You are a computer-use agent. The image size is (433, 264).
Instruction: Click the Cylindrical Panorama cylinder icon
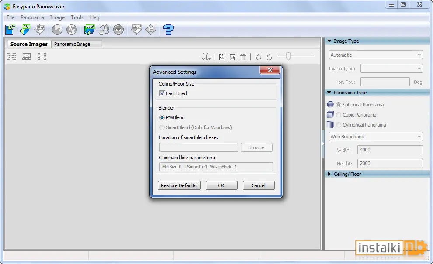[x=330, y=124]
